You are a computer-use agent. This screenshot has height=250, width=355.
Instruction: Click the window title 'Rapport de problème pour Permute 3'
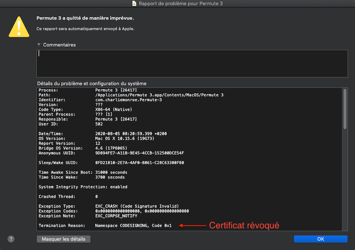(180, 4)
